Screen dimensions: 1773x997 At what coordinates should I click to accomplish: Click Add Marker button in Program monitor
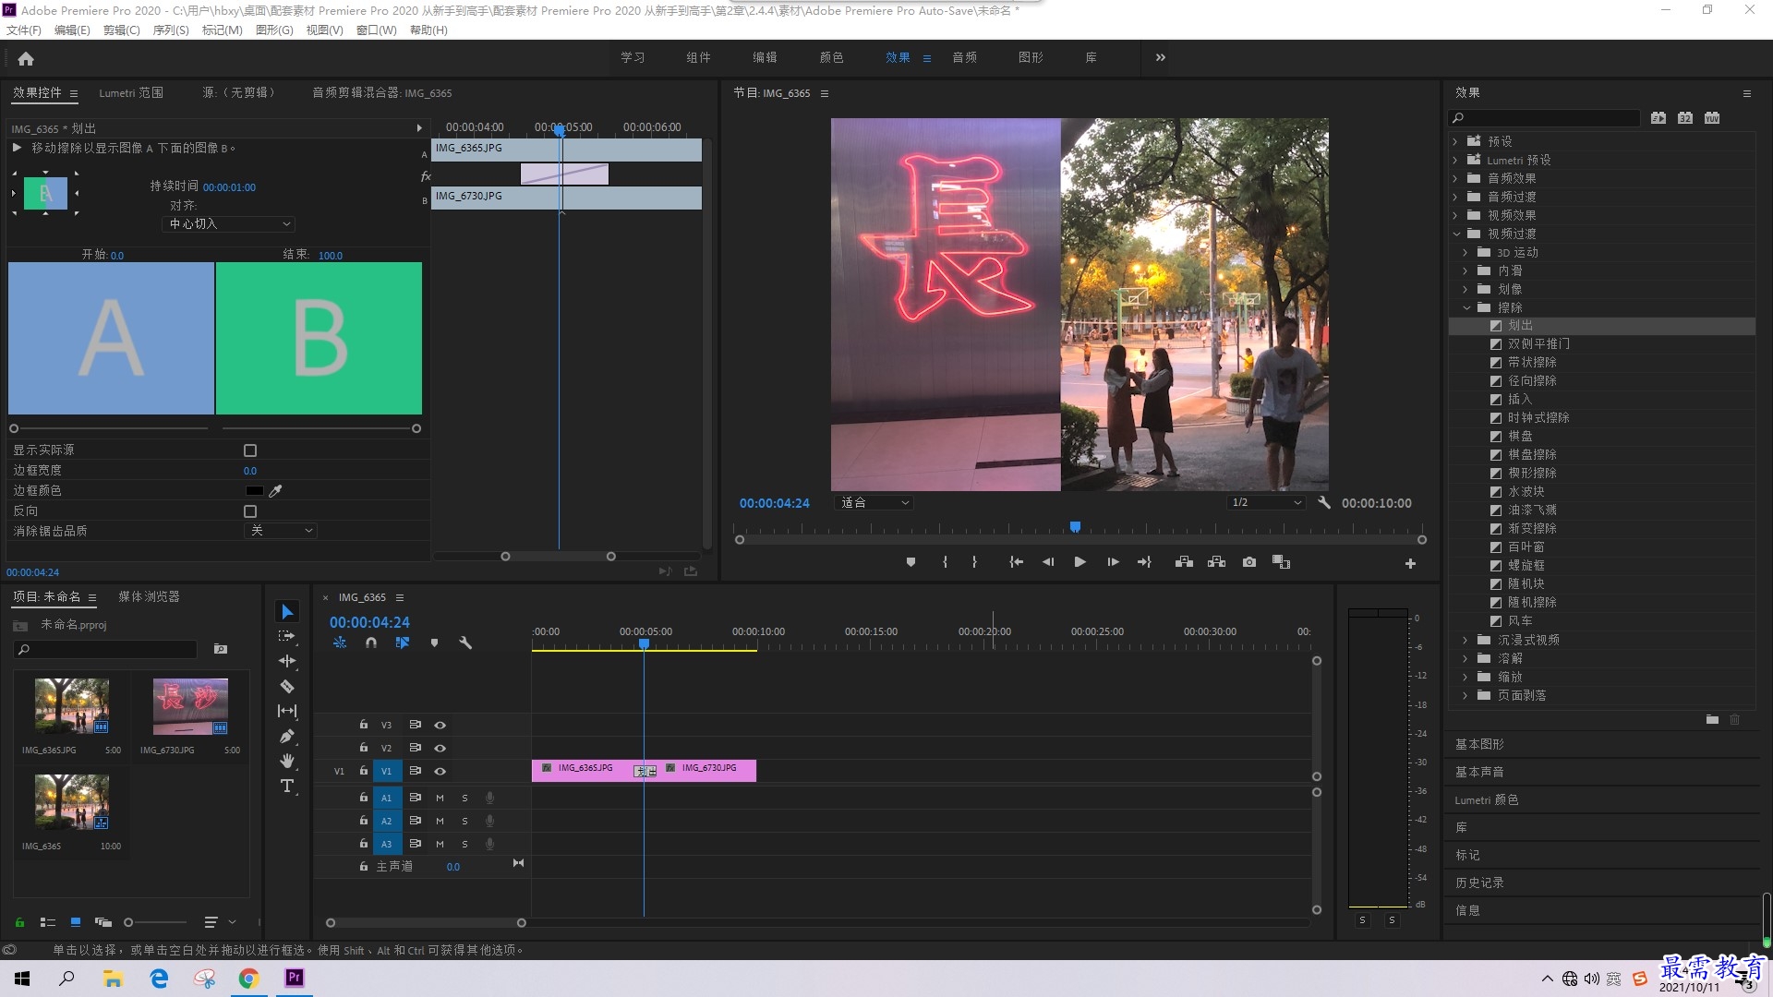(x=911, y=562)
